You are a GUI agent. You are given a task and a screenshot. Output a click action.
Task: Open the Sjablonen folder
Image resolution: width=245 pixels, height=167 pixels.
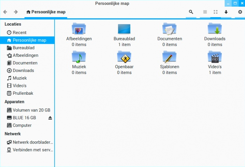[x=169, y=57]
